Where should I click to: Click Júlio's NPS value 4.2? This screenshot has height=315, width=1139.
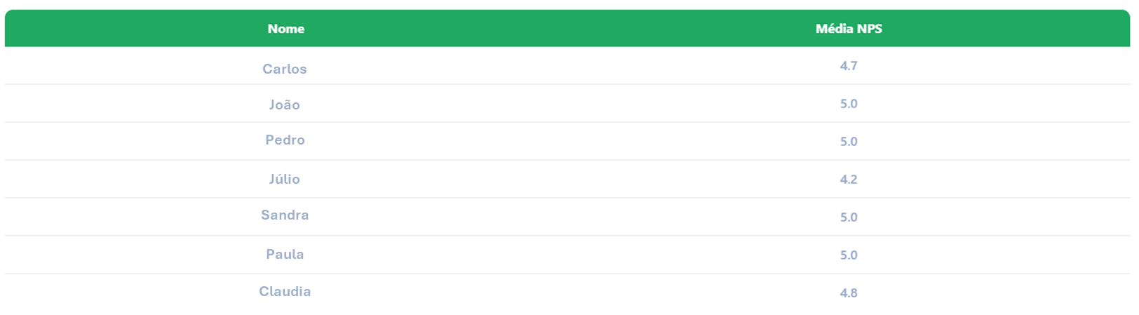[849, 180]
